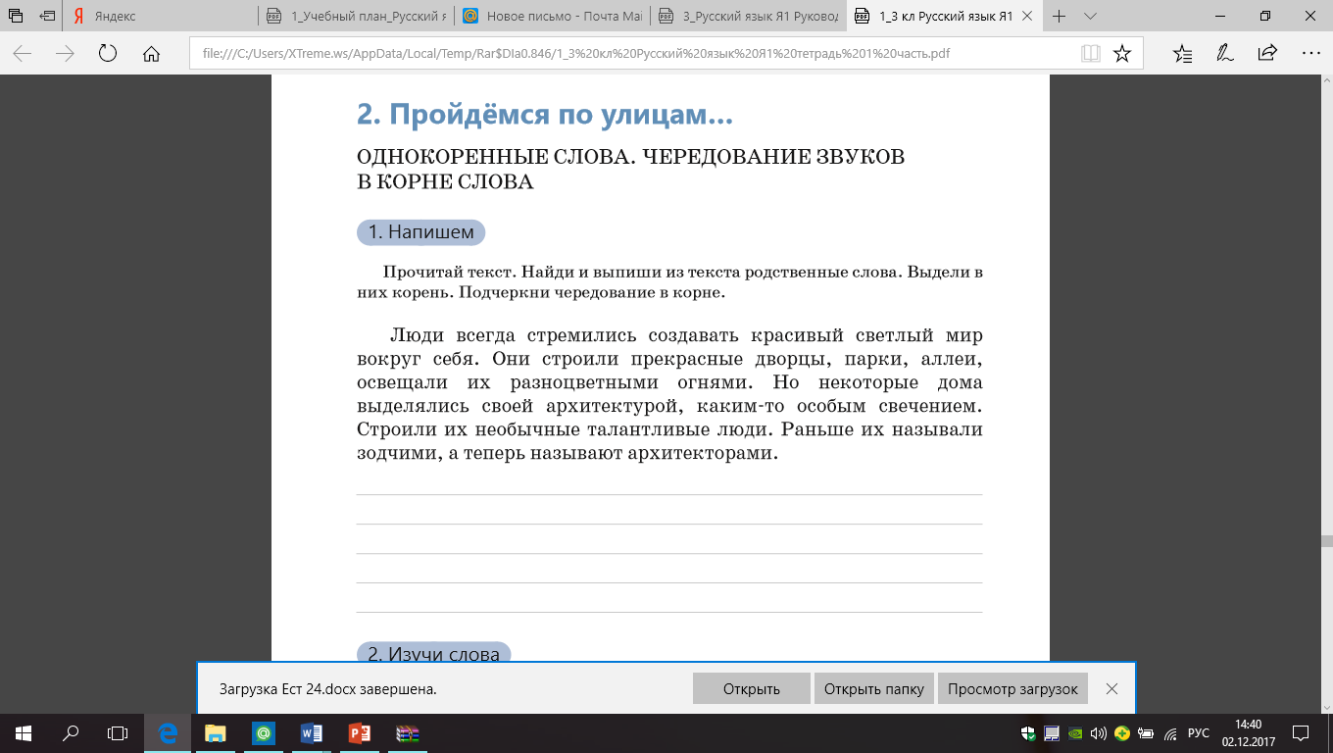Image resolution: width=1333 pixels, height=753 pixels.
Task: Dismiss the download notification bar
Action: pyautogui.click(x=1111, y=688)
